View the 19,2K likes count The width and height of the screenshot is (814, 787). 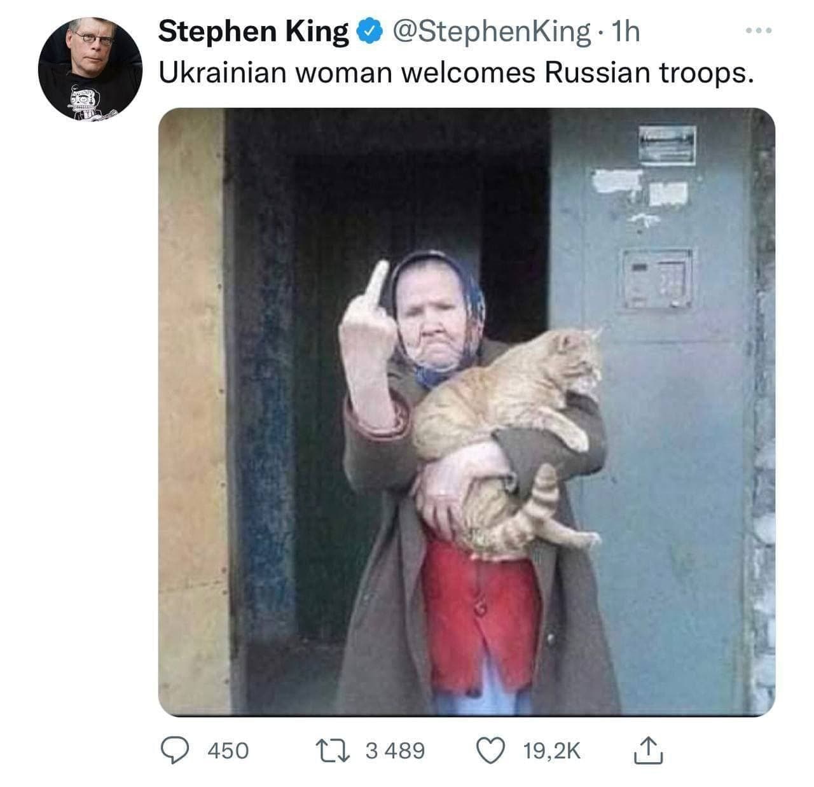552,751
